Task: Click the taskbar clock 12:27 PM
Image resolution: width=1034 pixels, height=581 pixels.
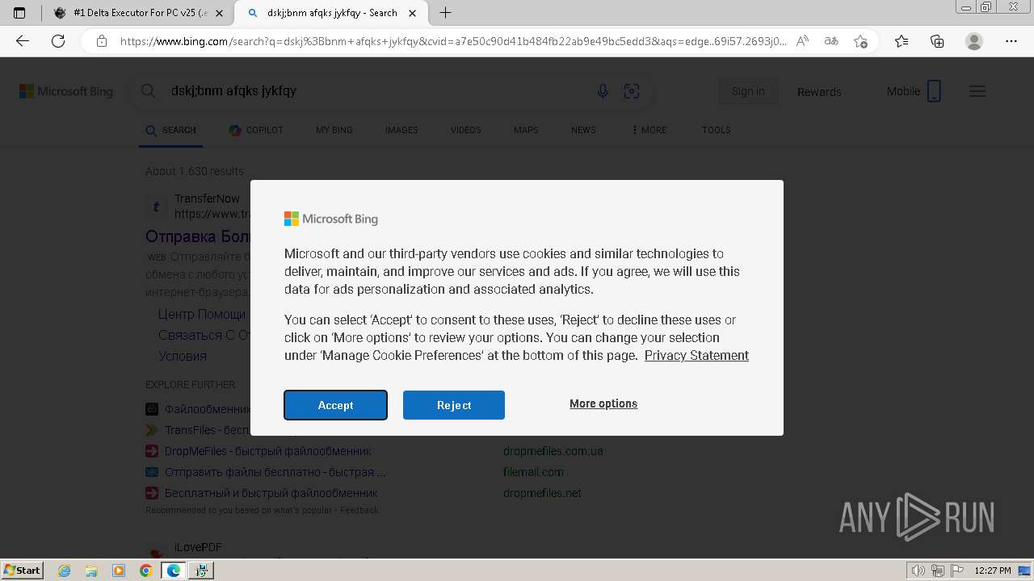Action: 992,571
